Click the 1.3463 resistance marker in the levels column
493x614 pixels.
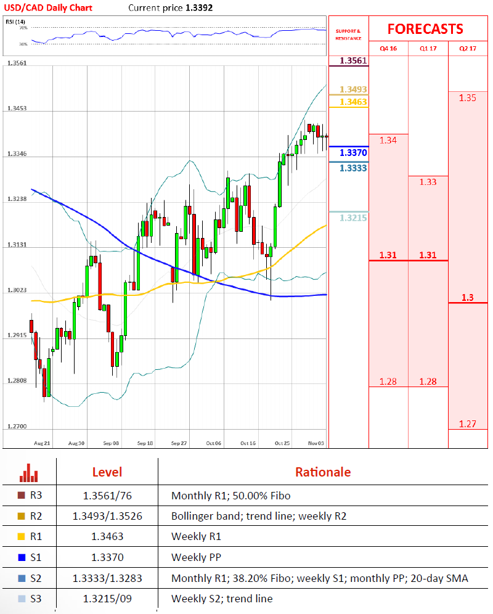point(353,102)
